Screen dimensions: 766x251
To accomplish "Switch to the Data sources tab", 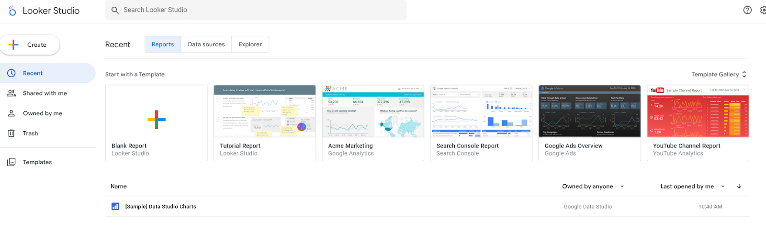I will pos(206,44).
